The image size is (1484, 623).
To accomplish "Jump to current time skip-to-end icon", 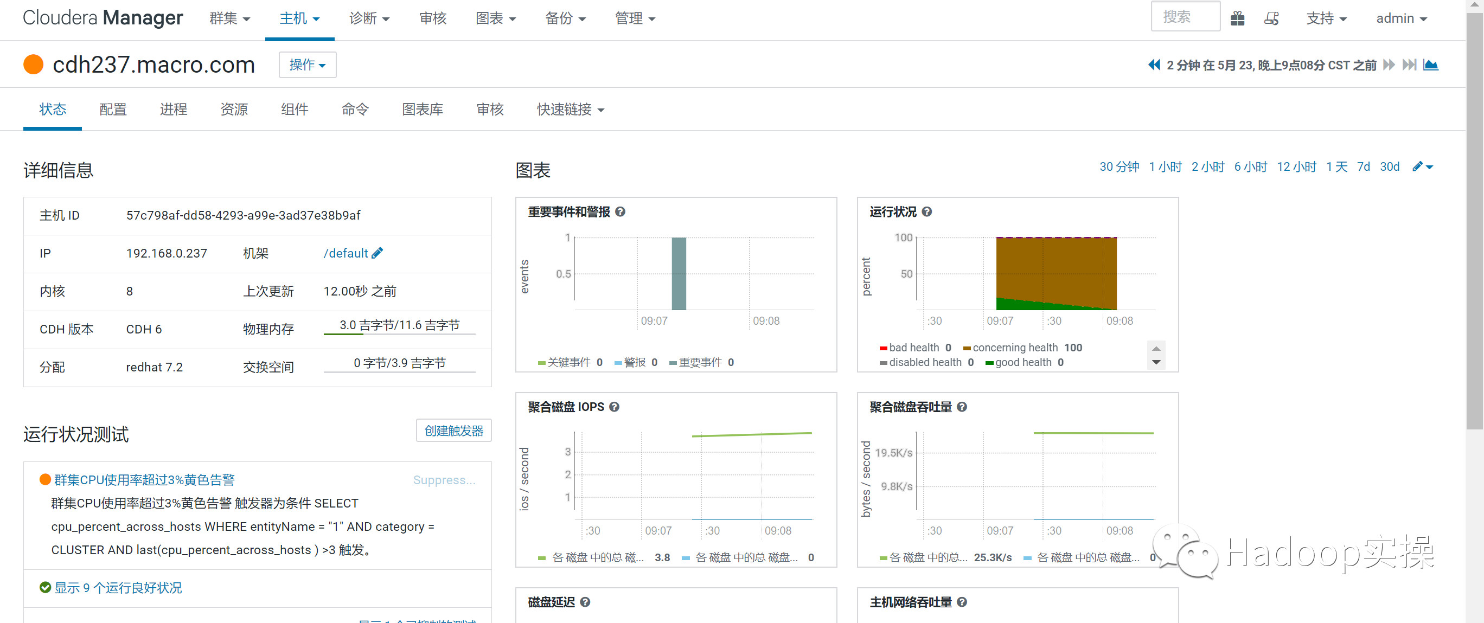I will click(1409, 65).
